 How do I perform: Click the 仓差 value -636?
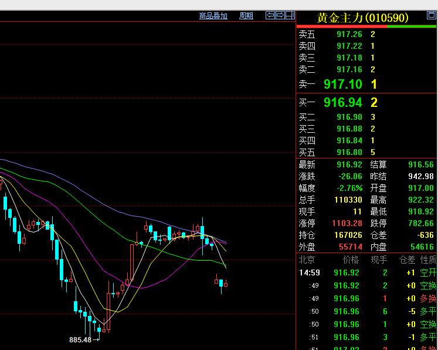pos(426,235)
